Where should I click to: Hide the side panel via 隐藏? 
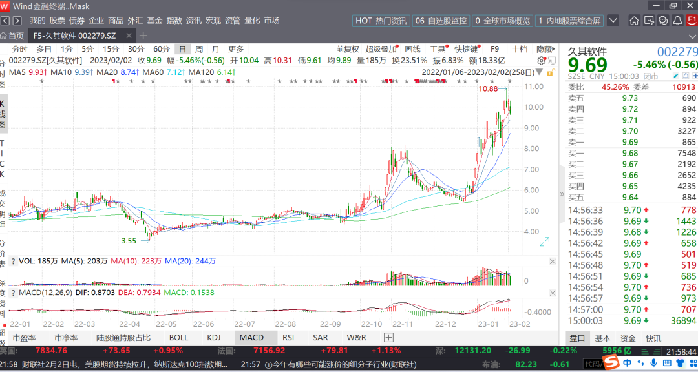545,49
